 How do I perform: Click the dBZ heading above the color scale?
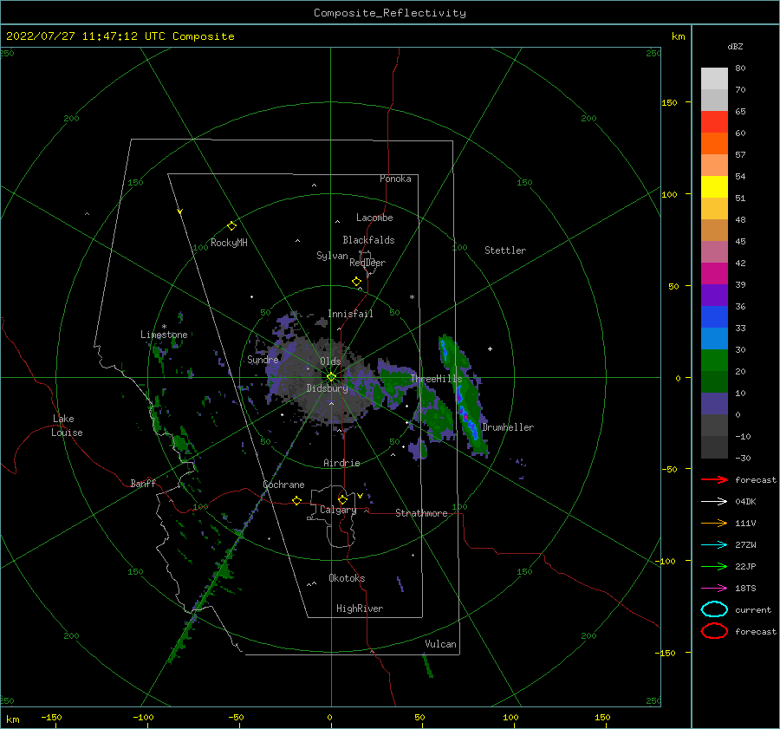[735, 46]
